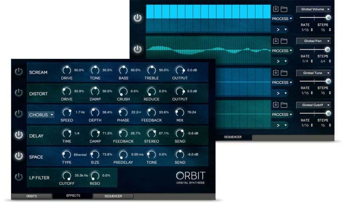The width and height of the screenshot is (349, 203).
Task: Click the import icon in Global Tune row
Action: pos(276,73)
